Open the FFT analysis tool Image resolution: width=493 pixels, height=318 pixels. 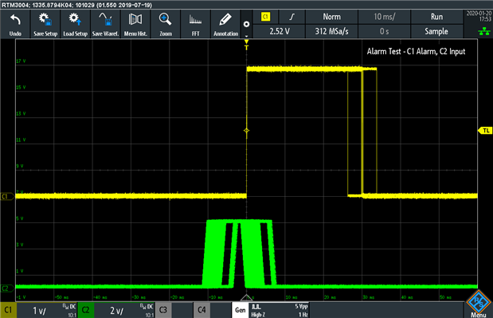click(196, 24)
